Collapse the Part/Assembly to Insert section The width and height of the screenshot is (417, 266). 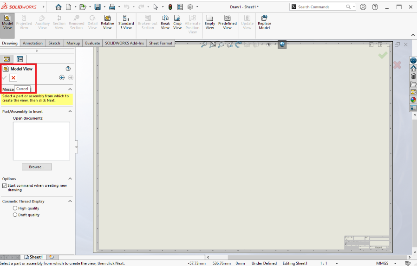click(x=70, y=112)
